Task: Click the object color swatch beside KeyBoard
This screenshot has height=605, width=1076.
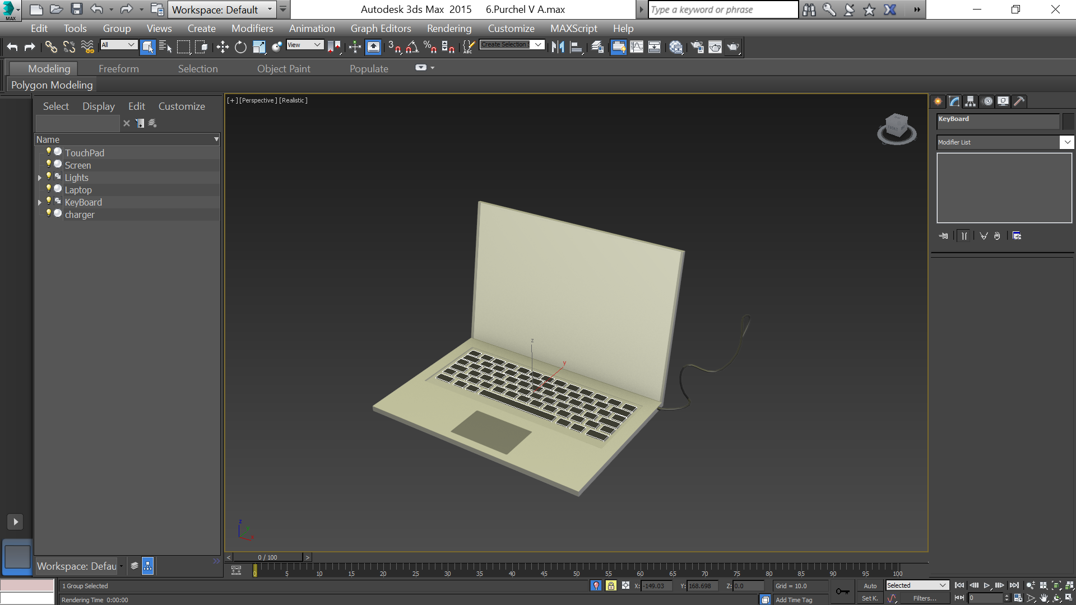Action: point(1068,121)
